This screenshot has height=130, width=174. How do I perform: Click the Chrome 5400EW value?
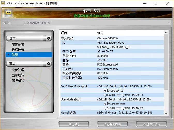tap(108, 38)
